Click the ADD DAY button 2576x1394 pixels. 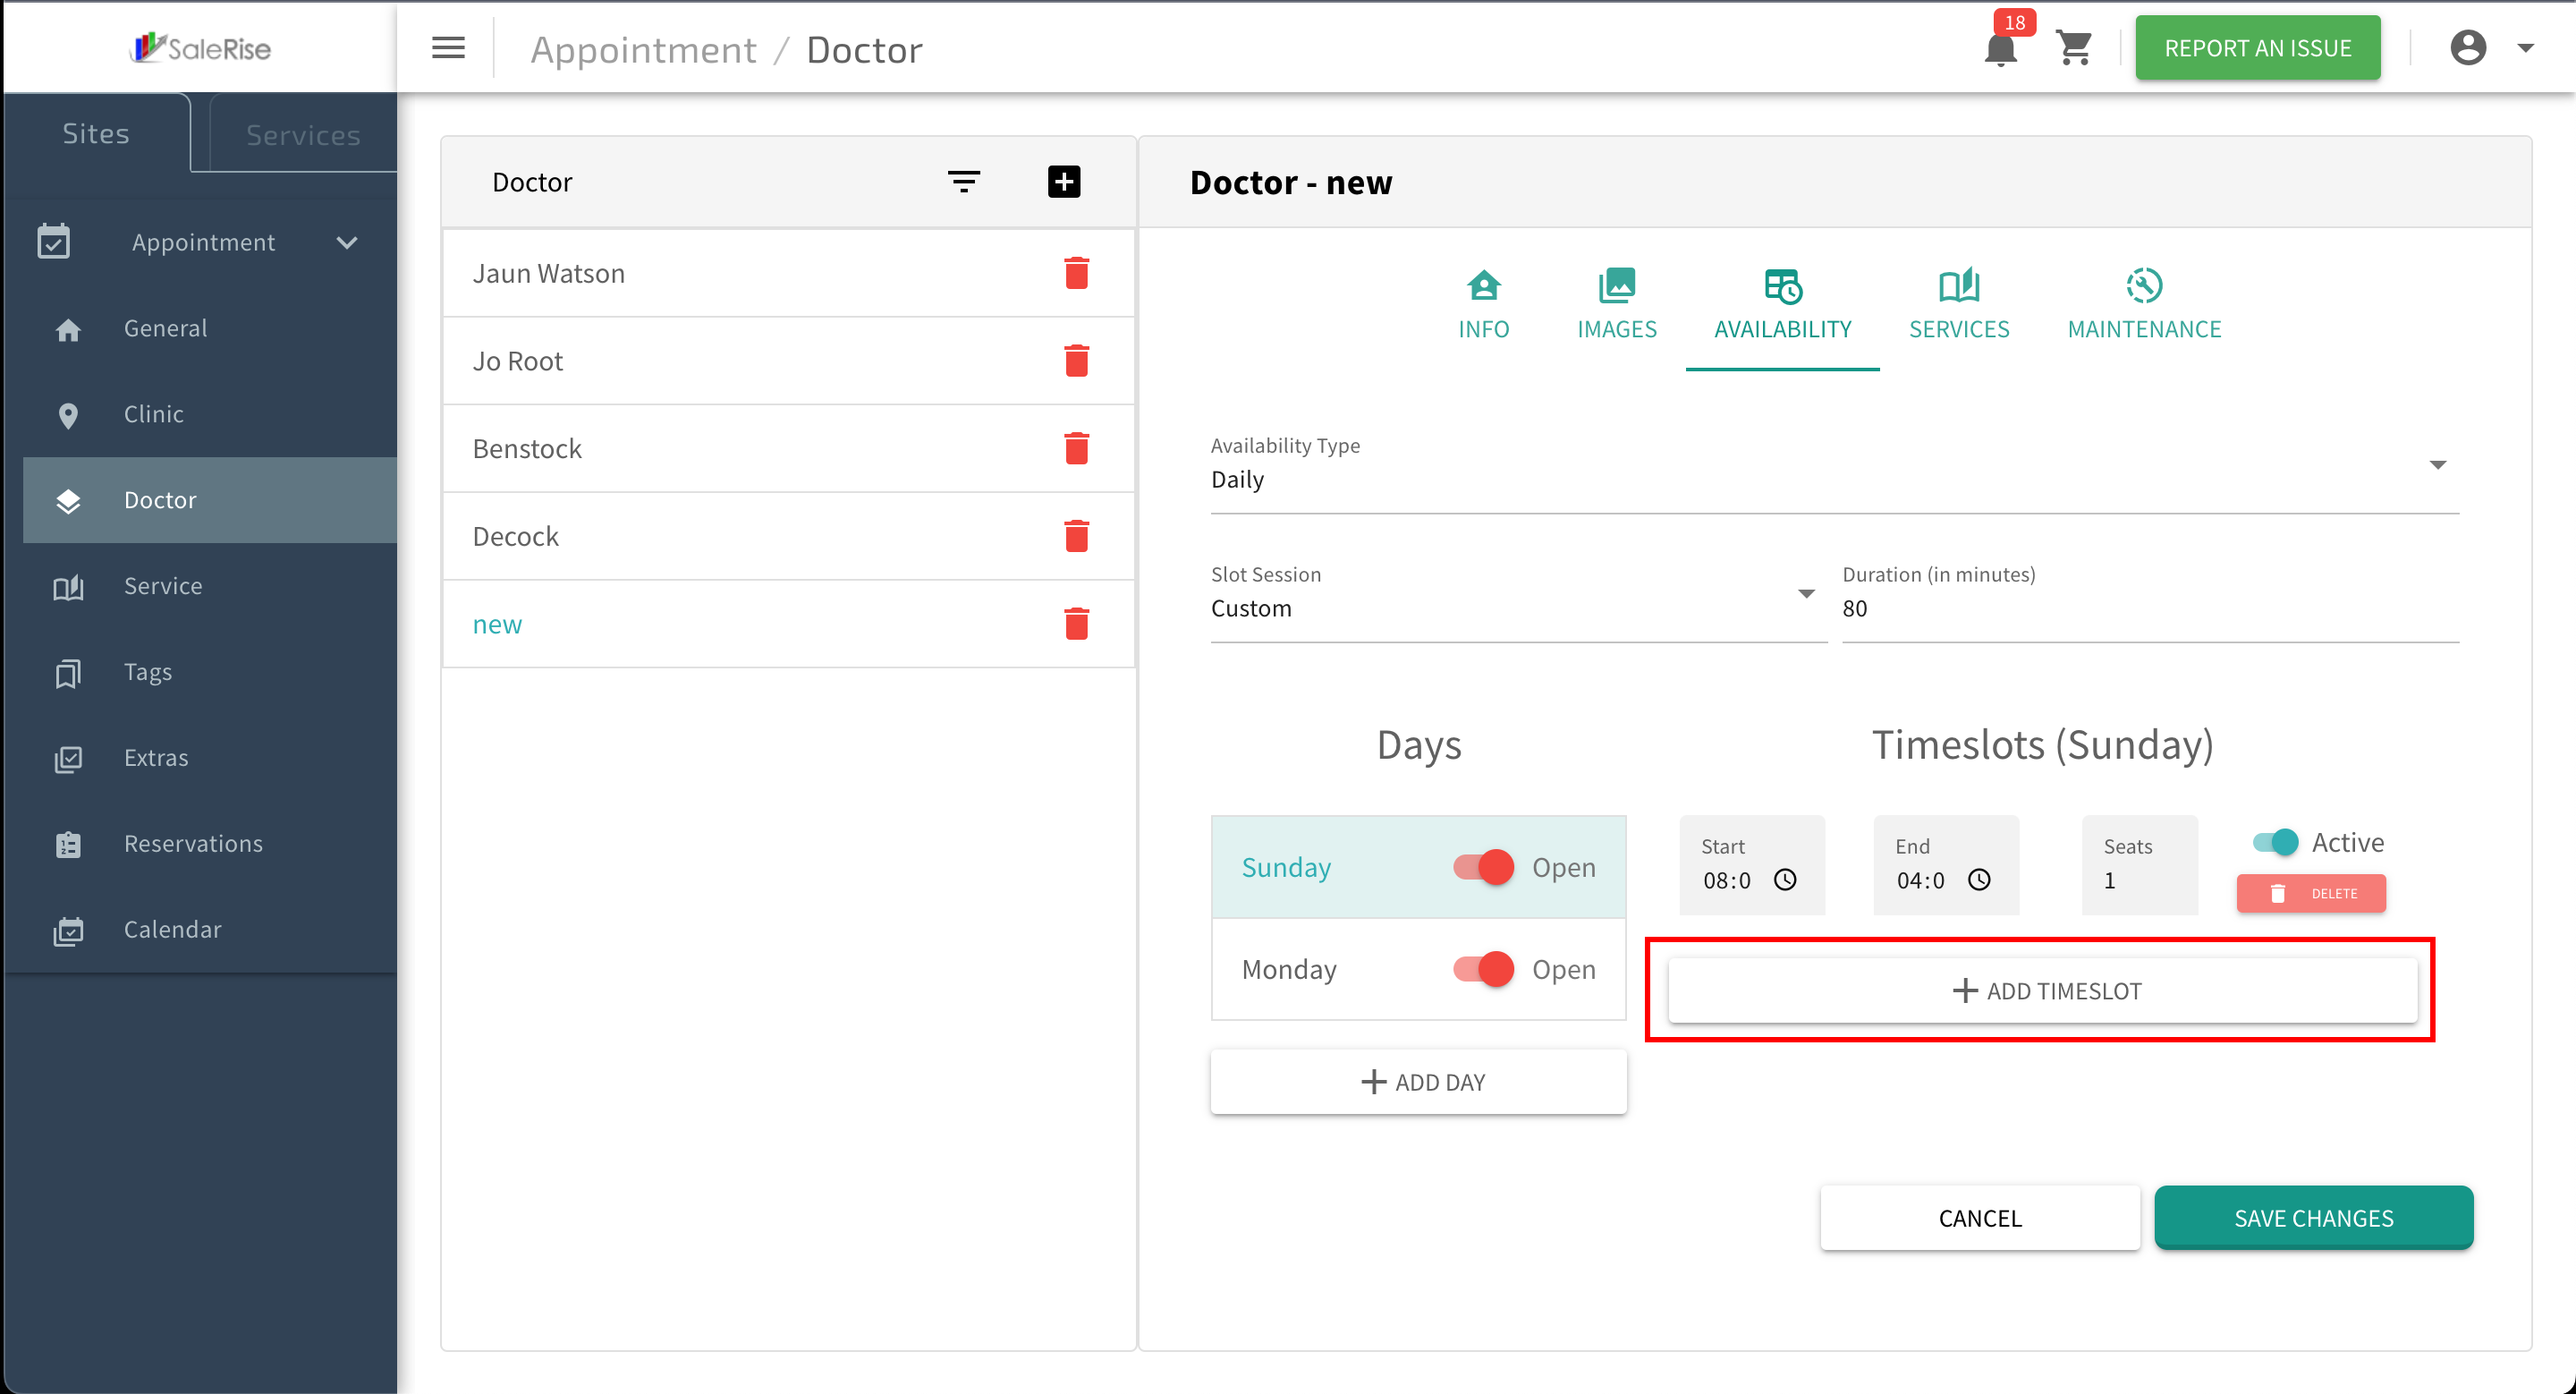(1418, 1082)
